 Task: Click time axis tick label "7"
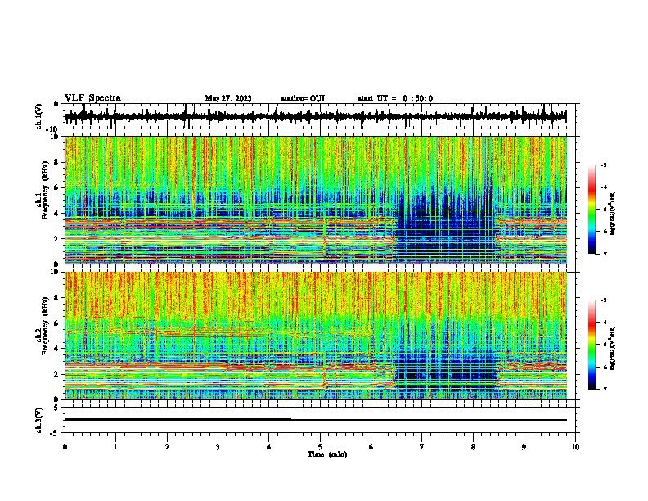point(422,447)
